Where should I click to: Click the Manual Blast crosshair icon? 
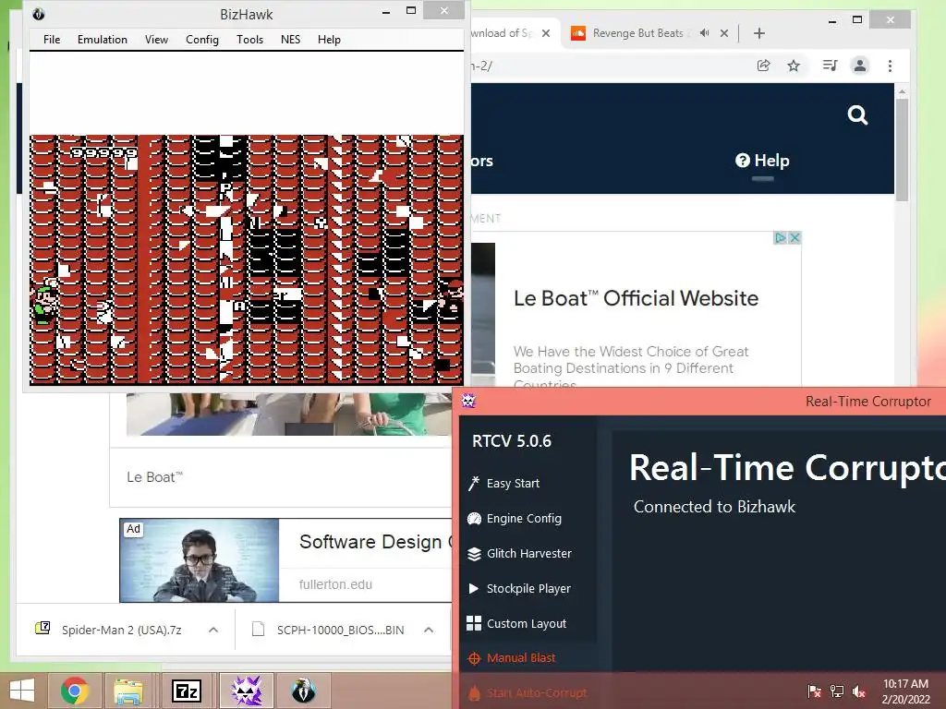474,658
